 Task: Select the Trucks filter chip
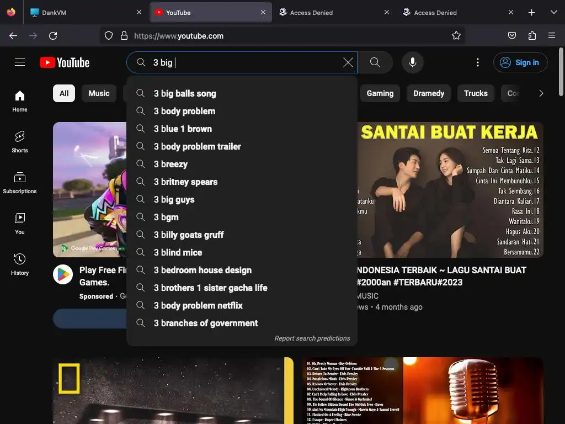point(476,93)
